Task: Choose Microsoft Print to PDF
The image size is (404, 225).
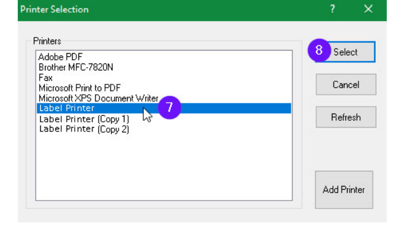Action: coord(79,88)
